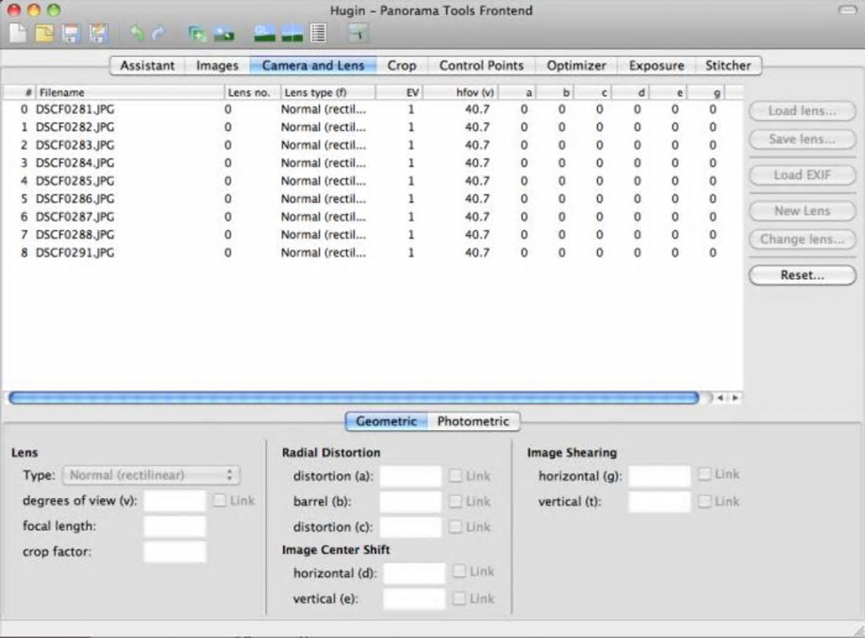This screenshot has width=865, height=638.
Task: Click the Reset... button
Action: coord(802,276)
